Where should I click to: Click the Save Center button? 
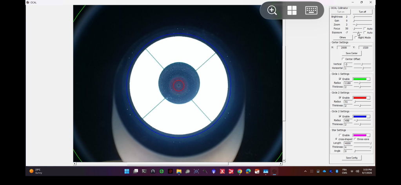point(352,53)
